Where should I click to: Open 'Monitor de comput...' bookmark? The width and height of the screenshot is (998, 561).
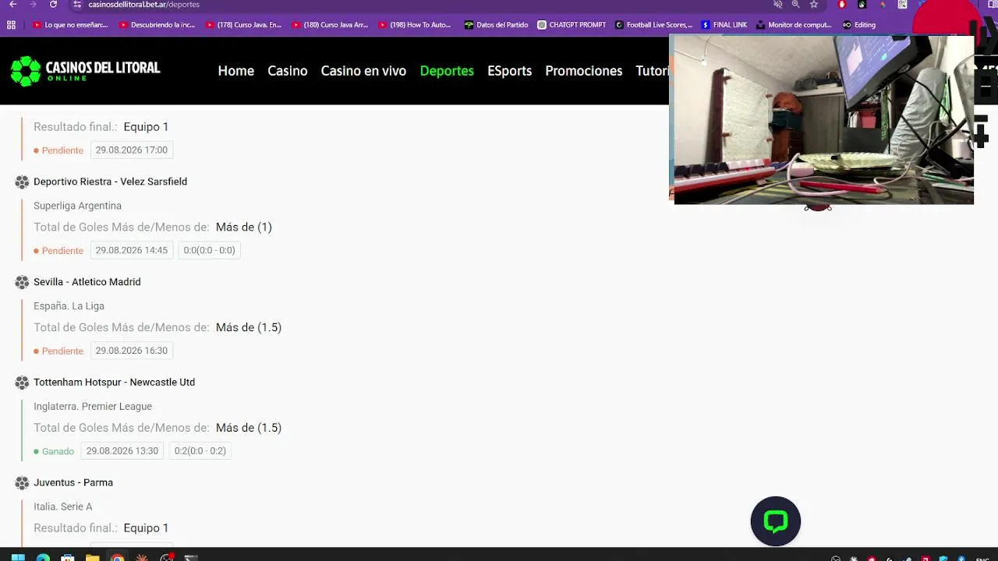(x=794, y=25)
